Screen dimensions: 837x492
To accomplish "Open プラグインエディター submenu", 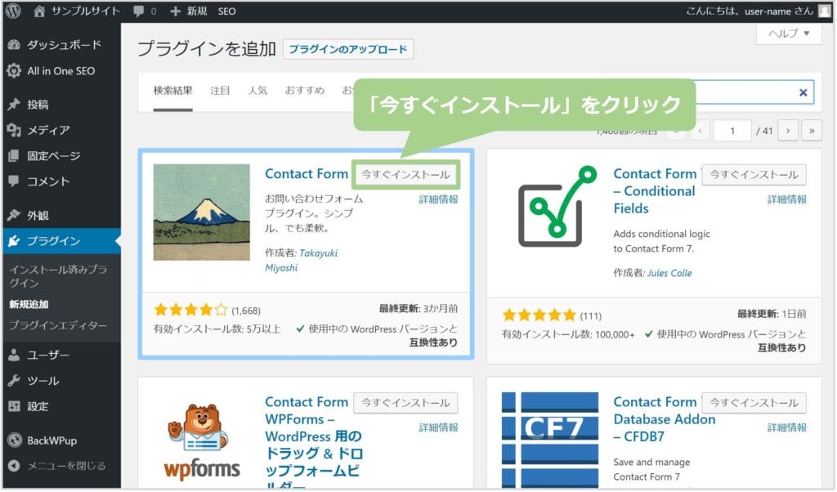I will (x=58, y=325).
